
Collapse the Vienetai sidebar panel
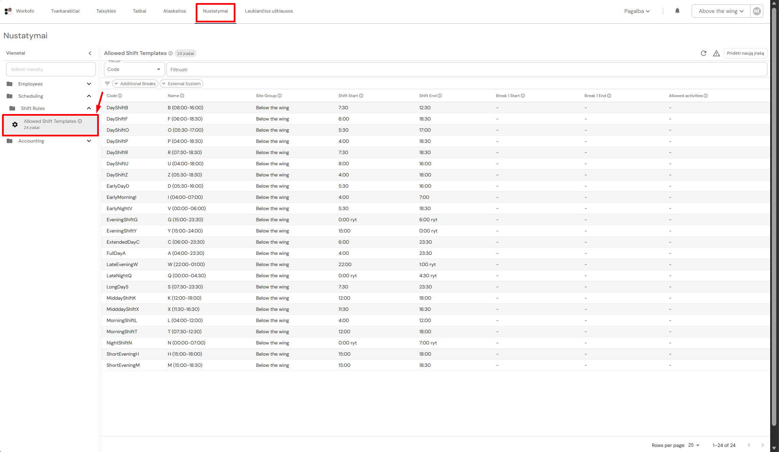coord(90,53)
